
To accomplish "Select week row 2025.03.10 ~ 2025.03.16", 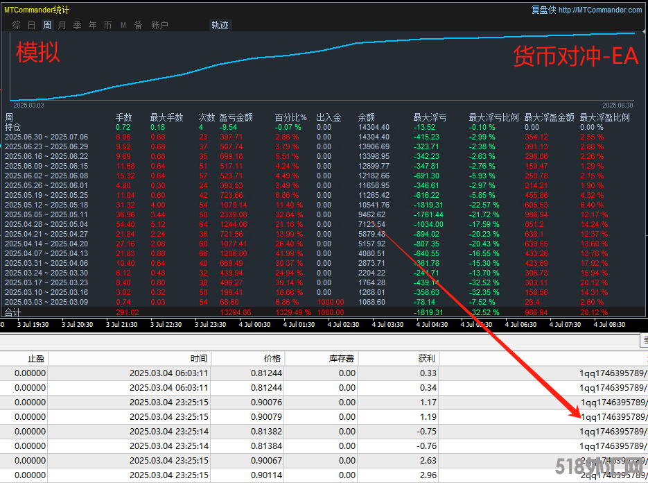I will coord(322,293).
